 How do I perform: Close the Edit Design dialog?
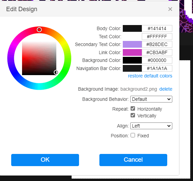click(x=170, y=9)
